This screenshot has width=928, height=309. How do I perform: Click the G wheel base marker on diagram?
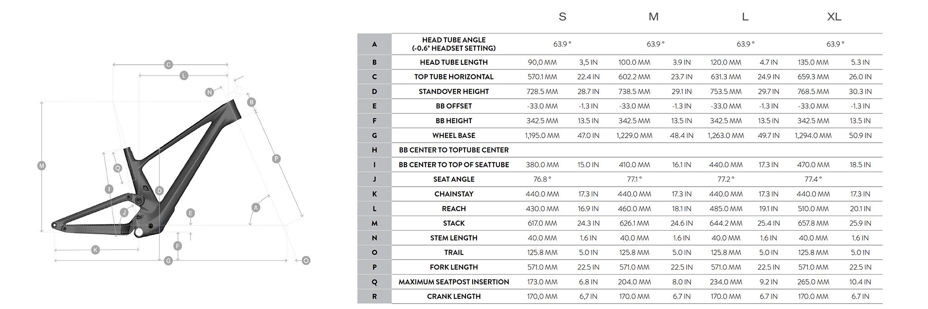(x=168, y=261)
